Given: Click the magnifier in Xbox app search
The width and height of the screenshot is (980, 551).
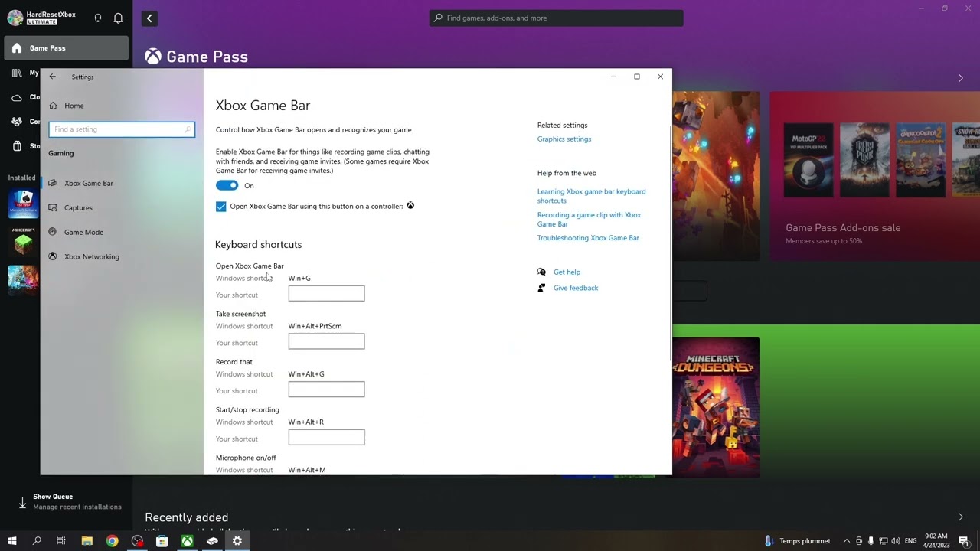Looking at the screenshot, I should click(438, 18).
